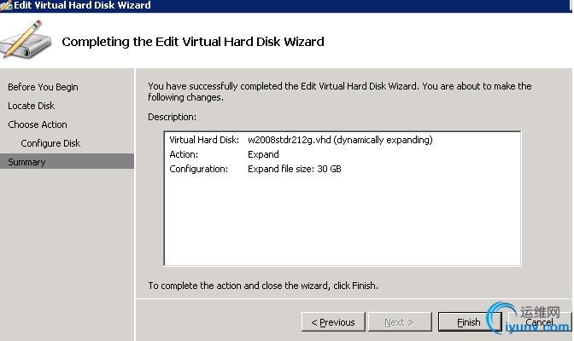574x341 pixels.
Task: Click the successfully completed message text
Action: point(339,91)
